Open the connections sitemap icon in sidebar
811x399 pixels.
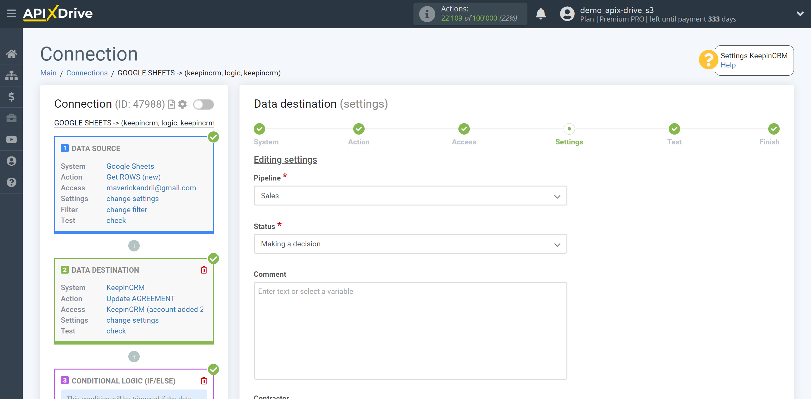(x=11, y=75)
